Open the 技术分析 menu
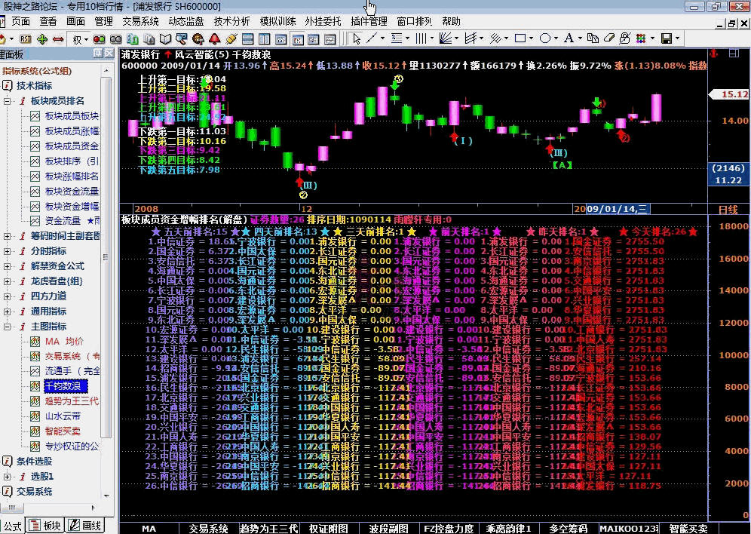Image resolution: width=751 pixels, height=534 pixels. [231, 22]
